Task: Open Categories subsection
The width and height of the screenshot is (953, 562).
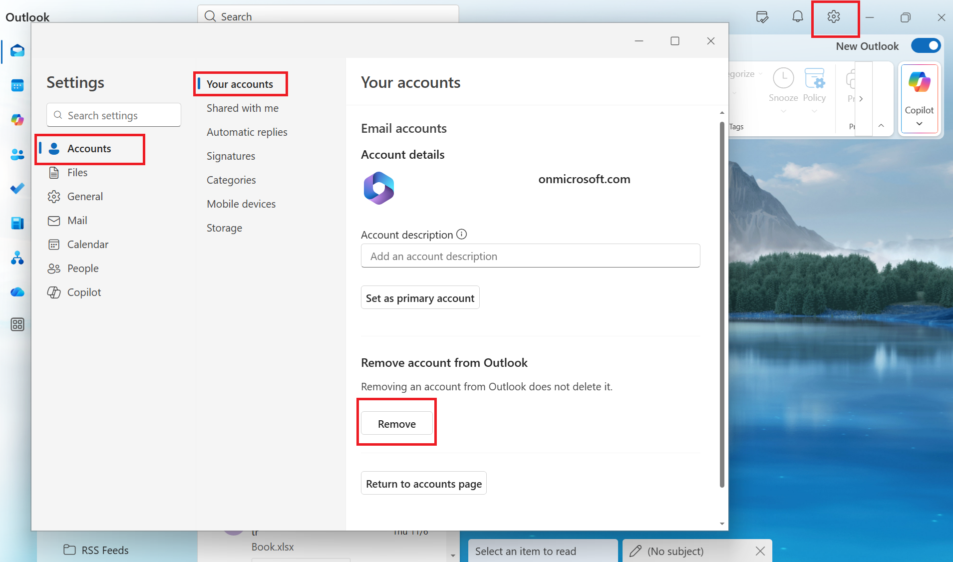Action: (231, 180)
